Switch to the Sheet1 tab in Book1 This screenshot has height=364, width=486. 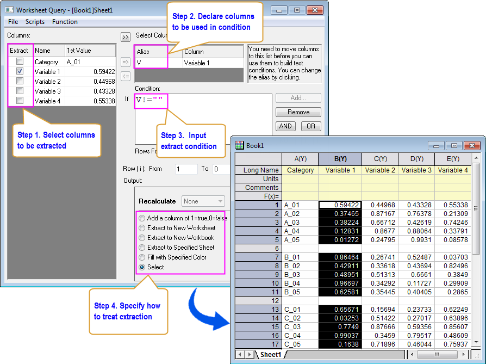pyautogui.click(x=271, y=354)
